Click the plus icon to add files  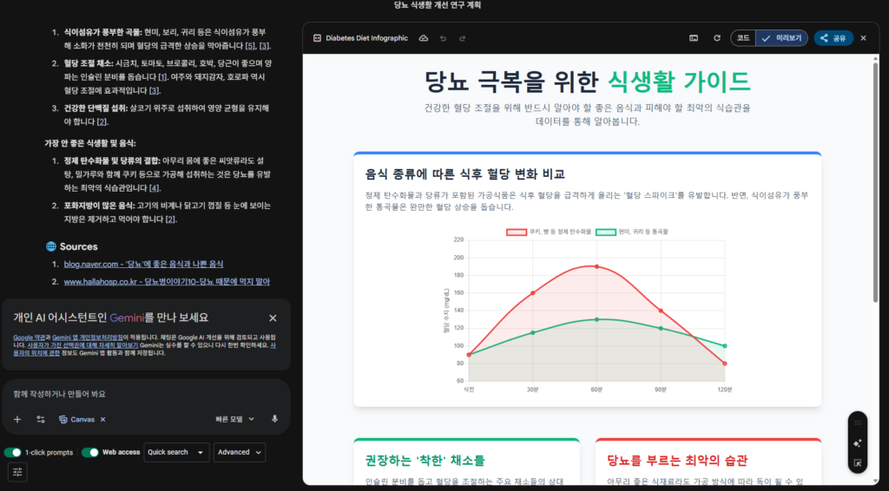(x=17, y=419)
